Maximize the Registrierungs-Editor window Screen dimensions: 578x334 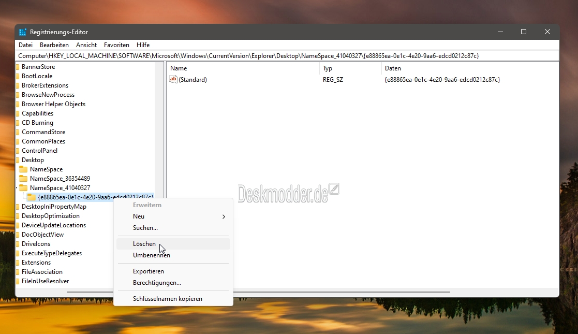pyautogui.click(x=524, y=32)
